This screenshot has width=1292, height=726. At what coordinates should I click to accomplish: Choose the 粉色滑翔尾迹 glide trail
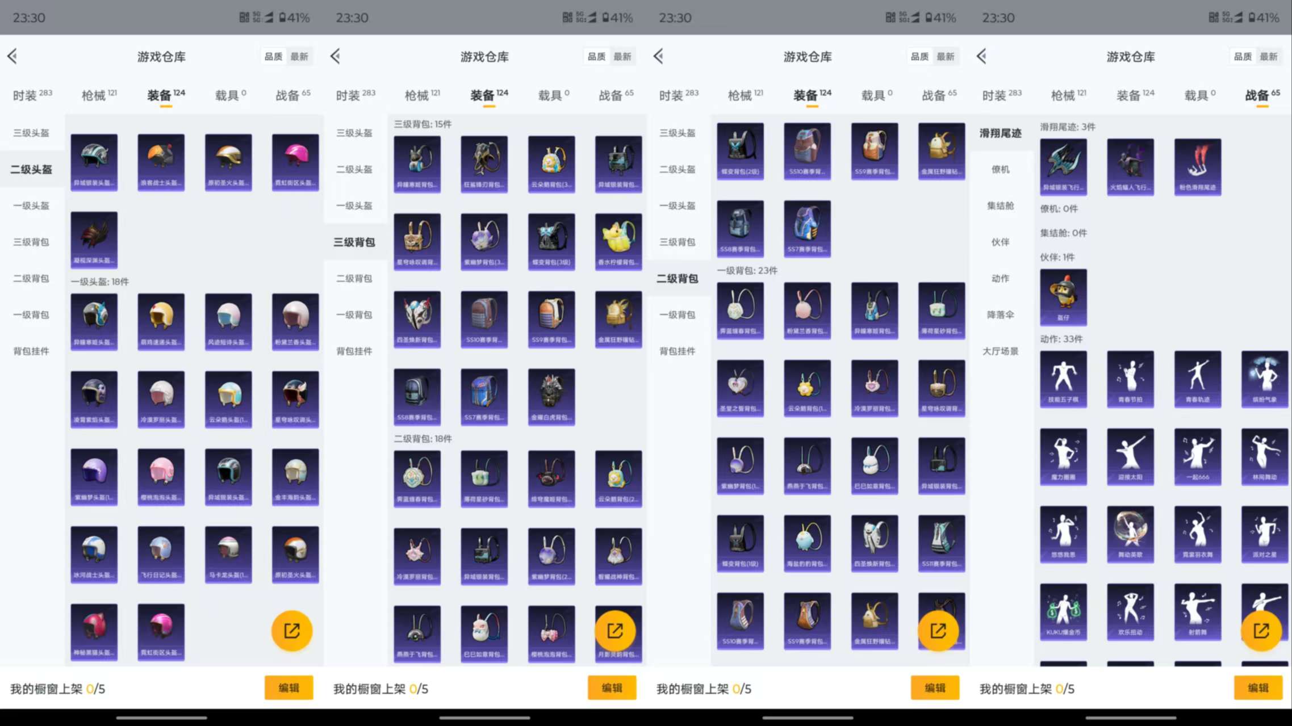1198,166
